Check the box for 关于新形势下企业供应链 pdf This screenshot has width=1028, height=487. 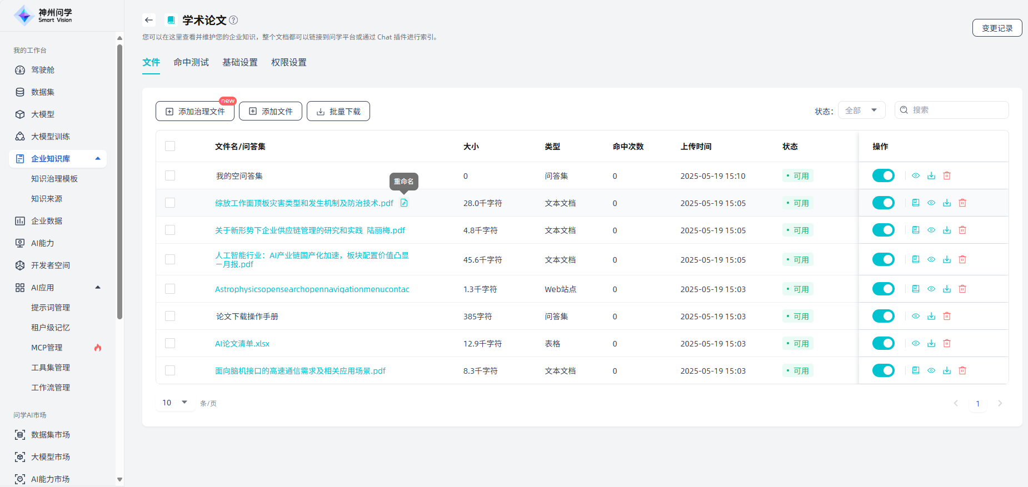pyautogui.click(x=170, y=230)
